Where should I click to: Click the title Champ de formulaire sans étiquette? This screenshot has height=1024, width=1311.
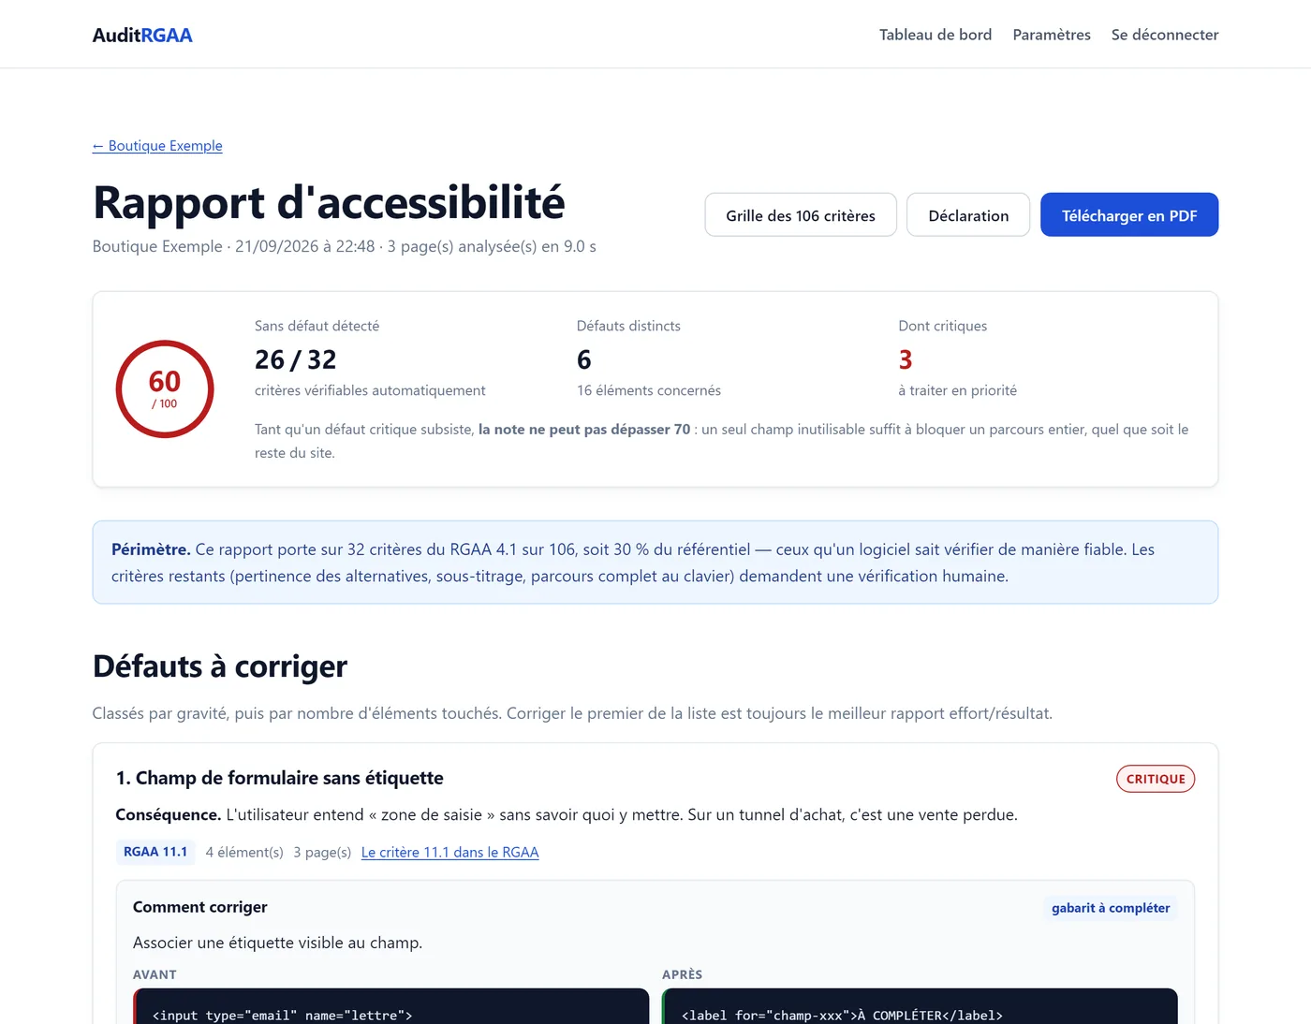(x=289, y=779)
